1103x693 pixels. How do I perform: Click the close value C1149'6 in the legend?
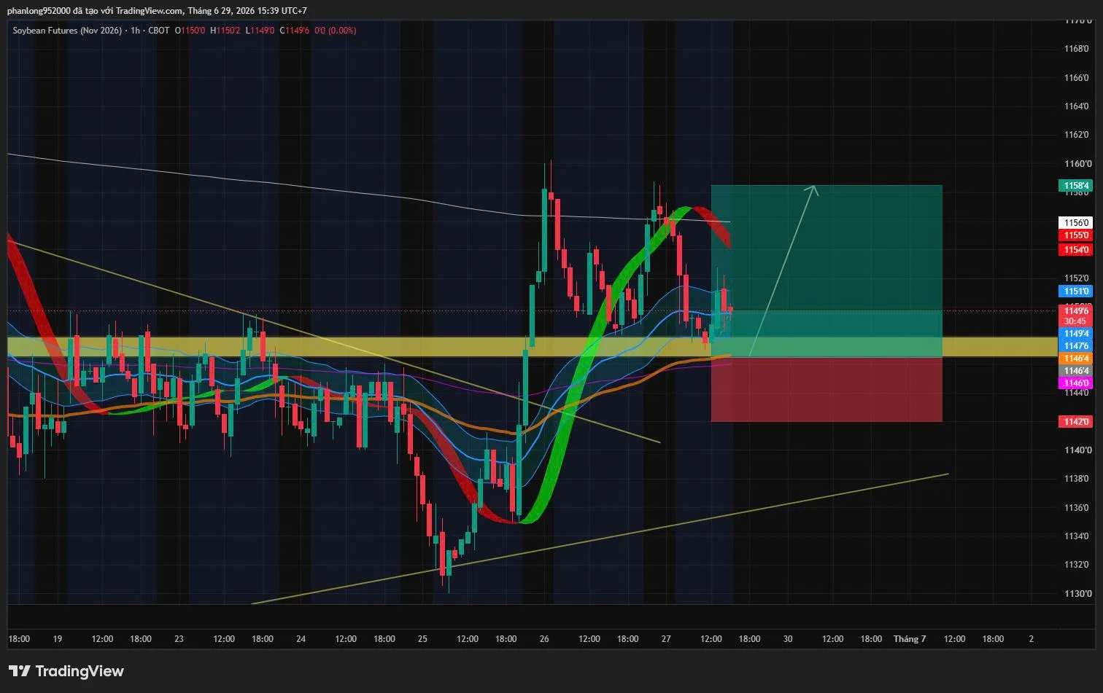pyautogui.click(x=295, y=31)
